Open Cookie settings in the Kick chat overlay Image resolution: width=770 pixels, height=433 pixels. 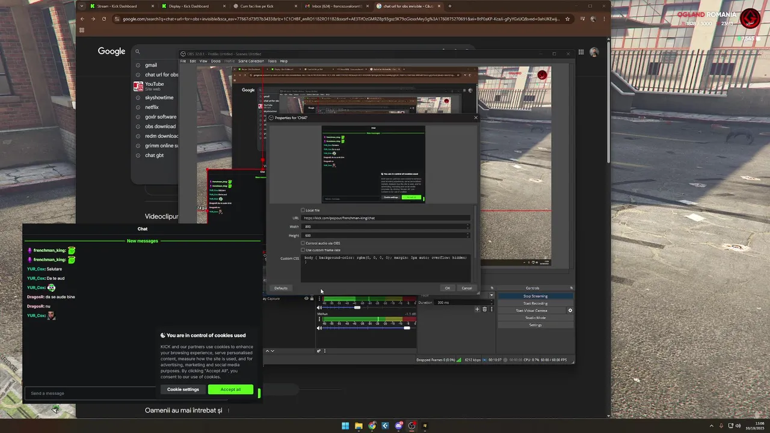pyautogui.click(x=183, y=389)
